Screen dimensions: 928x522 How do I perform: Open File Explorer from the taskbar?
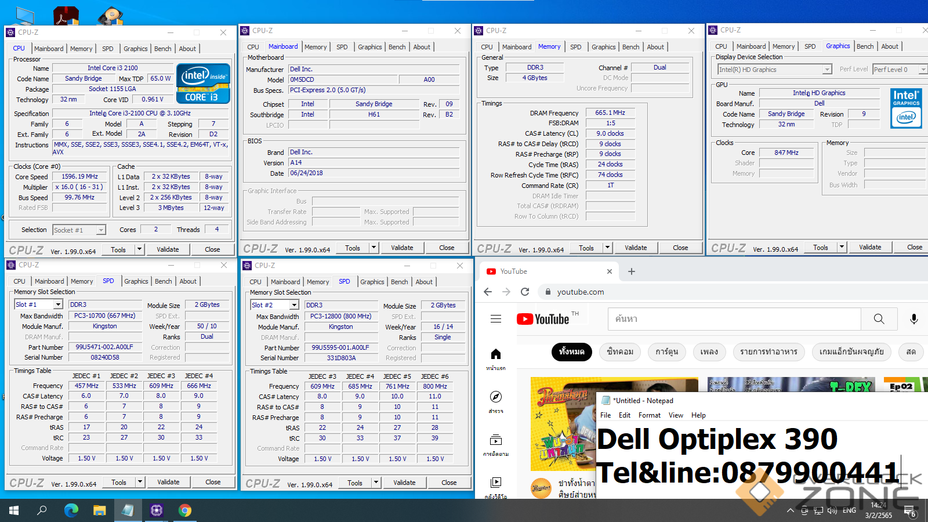(x=100, y=510)
